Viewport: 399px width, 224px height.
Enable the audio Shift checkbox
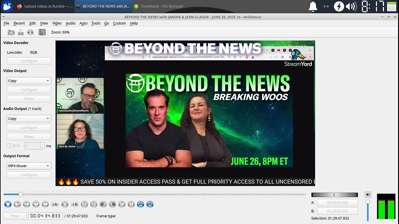[9, 146]
